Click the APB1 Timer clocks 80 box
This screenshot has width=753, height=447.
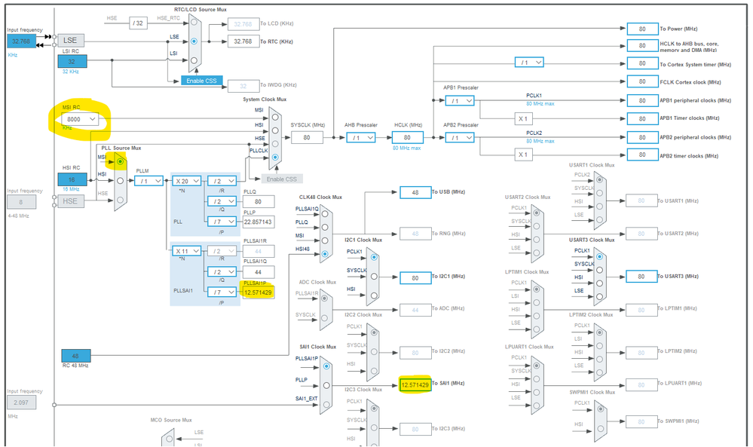tap(642, 118)
